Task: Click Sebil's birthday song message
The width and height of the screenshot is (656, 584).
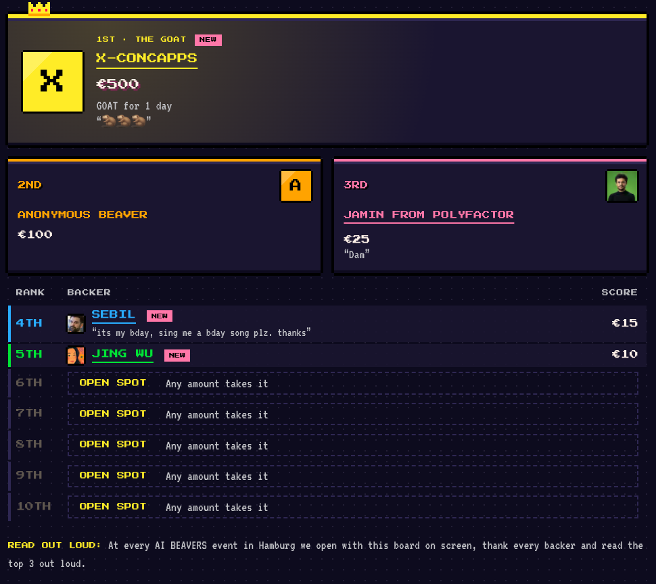Action: coord(202,333)
